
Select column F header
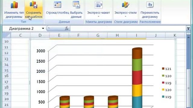(78, 35)
